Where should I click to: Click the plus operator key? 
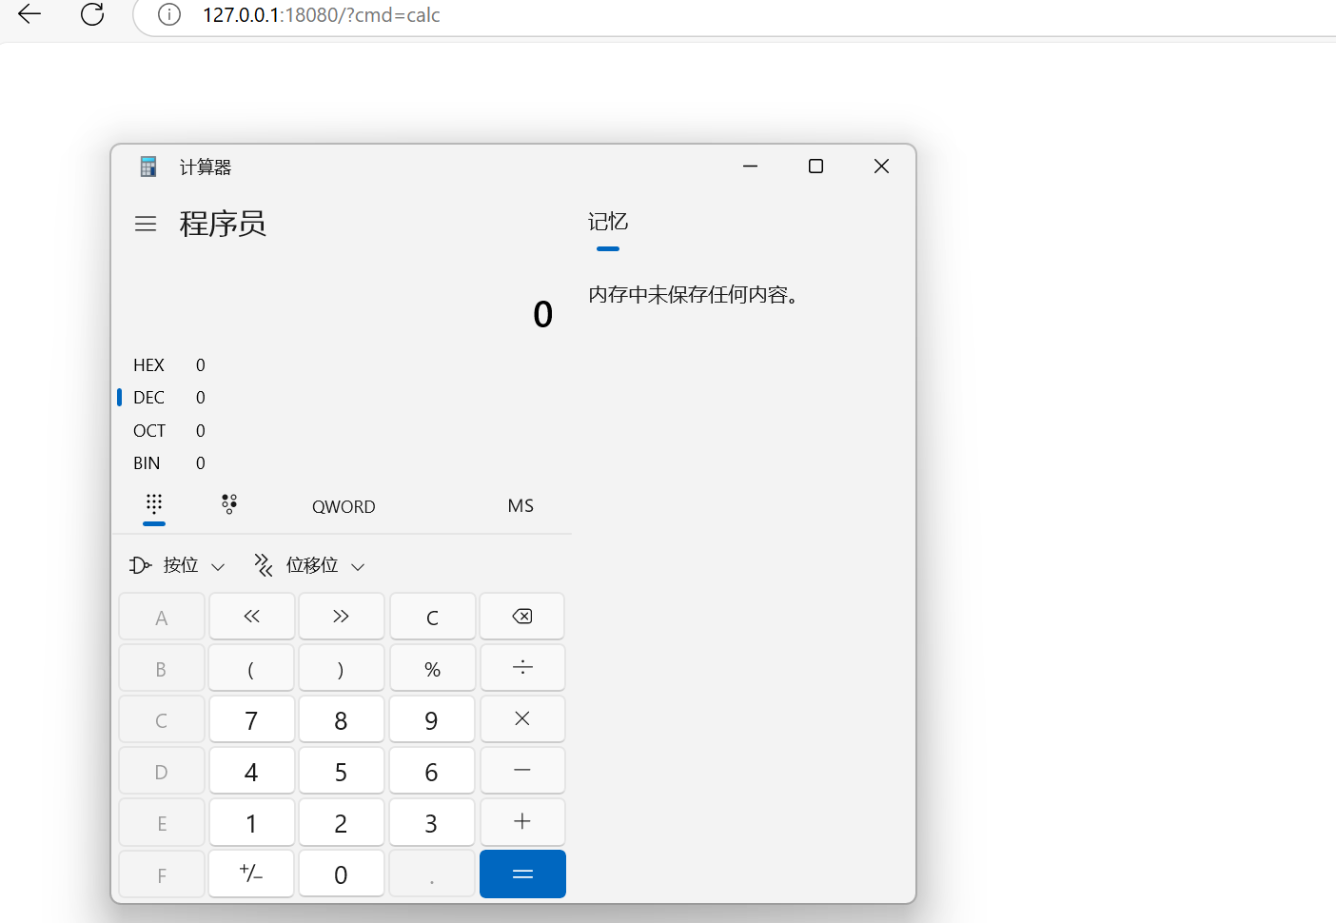pyautogui.click(x=522, y=822)
